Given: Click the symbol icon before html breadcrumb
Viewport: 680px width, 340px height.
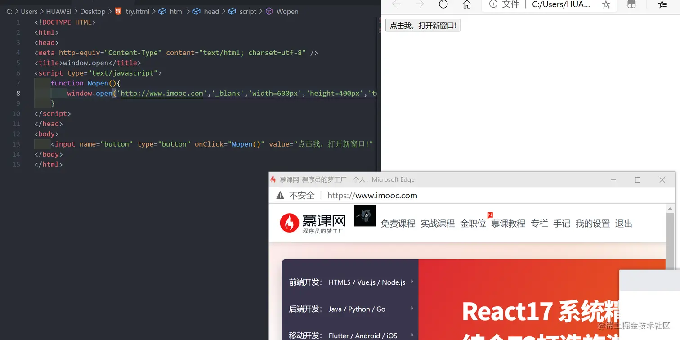Looking at the screenshot, I should point(162,11).
